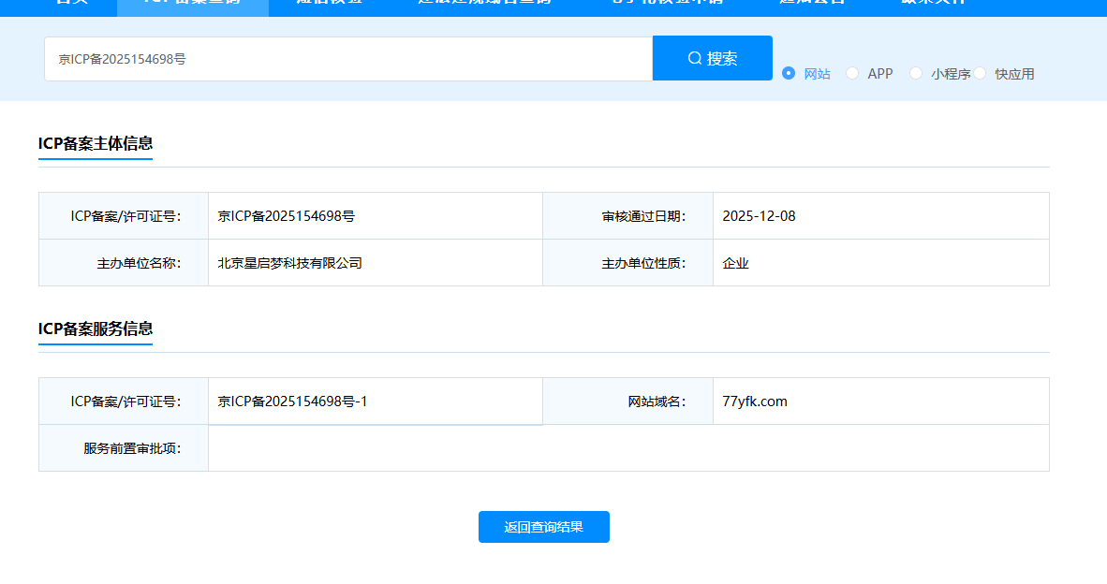The height and width of the screenshot is (584, 1107).
Task: Click the ICP备案主体信息 section heading
Action: tap(96, 143)
